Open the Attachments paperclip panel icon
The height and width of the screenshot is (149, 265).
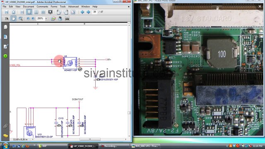pyautogui.click(x=5, y=126)
